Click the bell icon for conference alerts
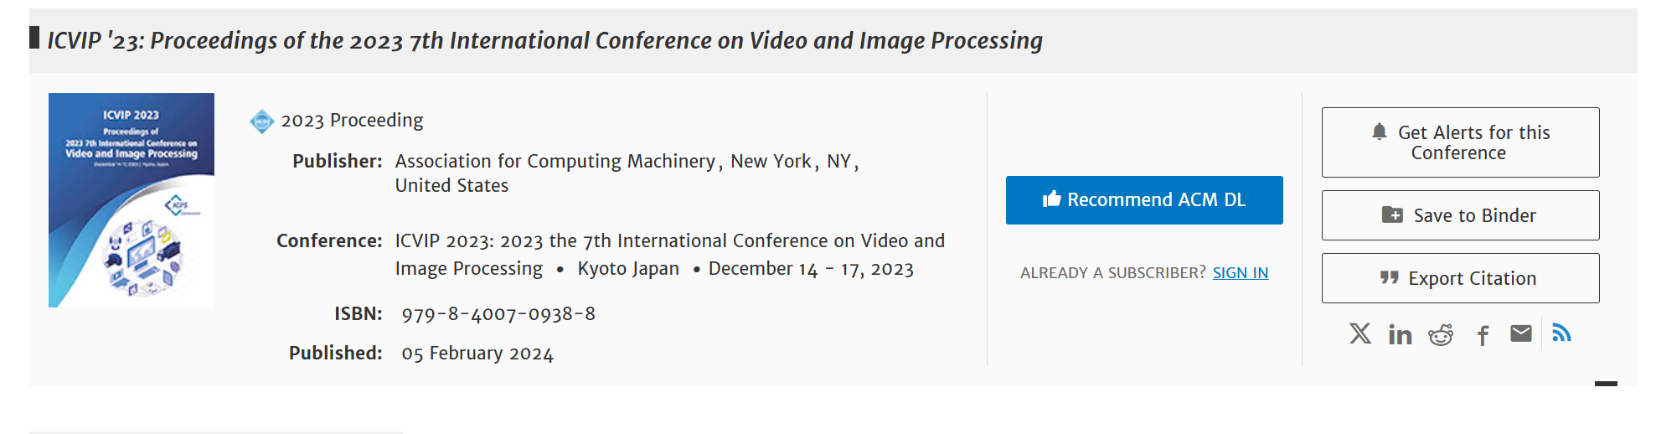The width and height of the screenshot is (1656, 434). point(1379,132)
